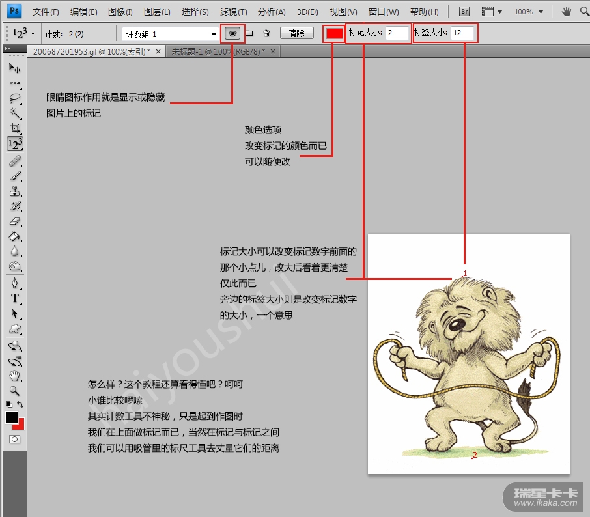Delete the current count group

pyautogui.click(x=267, y=33)
